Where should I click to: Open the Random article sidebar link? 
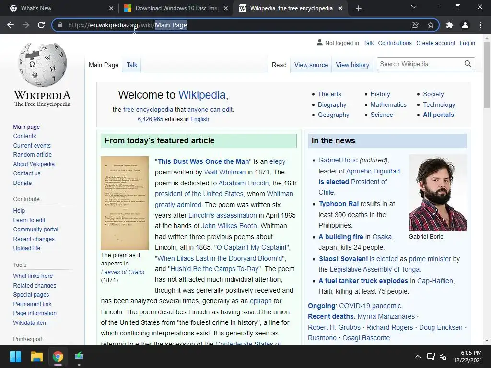[x=33, y=155]
